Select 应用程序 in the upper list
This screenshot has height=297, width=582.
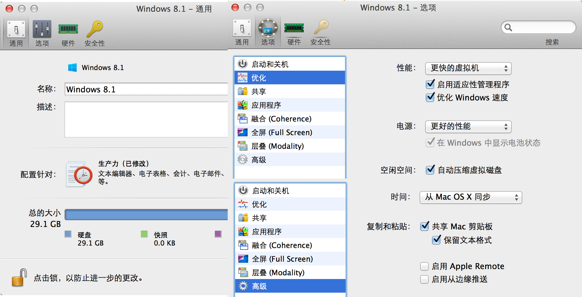coord(290,105)
